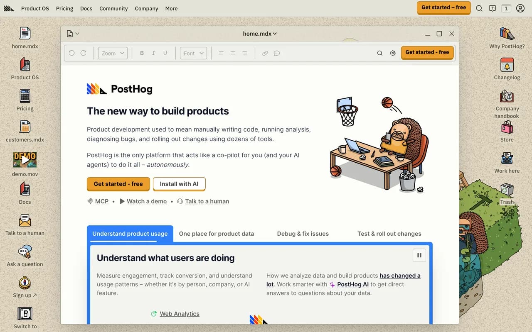532x332 pixels.
Task: Pause the tab slideshow
Action: [x=419, y=255]
